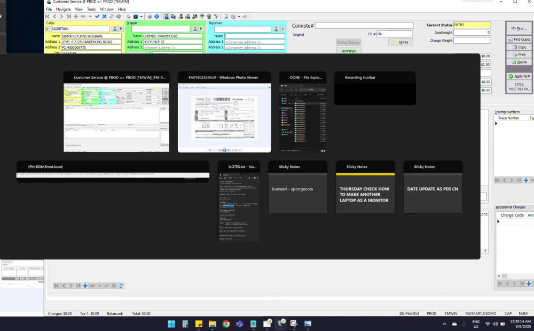
Task: Open Sticky Notes from the taskbar
Action: (199, 324)
